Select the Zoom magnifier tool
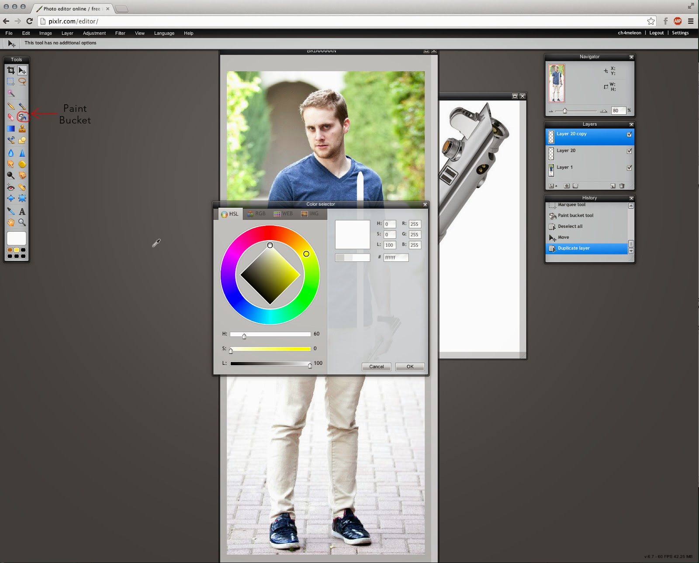 click(x=22, y=223)
